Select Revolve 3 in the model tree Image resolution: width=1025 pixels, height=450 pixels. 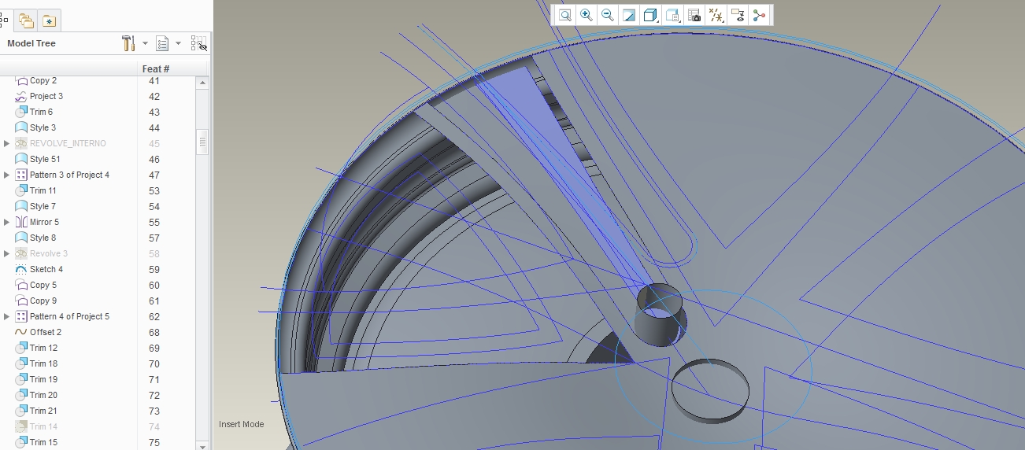(49, 253)
